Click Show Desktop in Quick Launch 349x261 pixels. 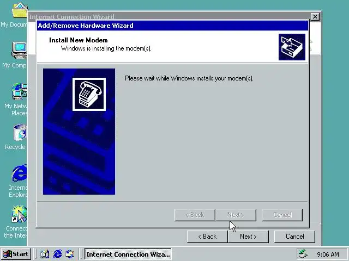pyautogui.click(x=45, y=254)
